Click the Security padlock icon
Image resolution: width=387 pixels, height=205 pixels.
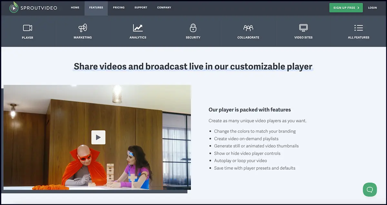pyautogui.click(x=193, y=28)
